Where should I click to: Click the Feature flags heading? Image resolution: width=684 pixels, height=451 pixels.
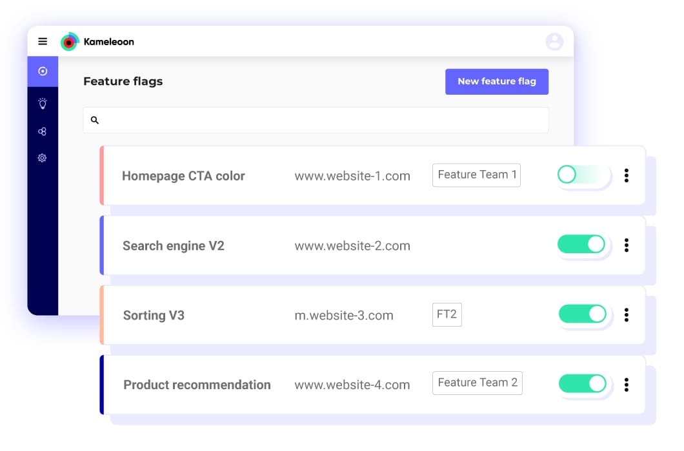123,81
